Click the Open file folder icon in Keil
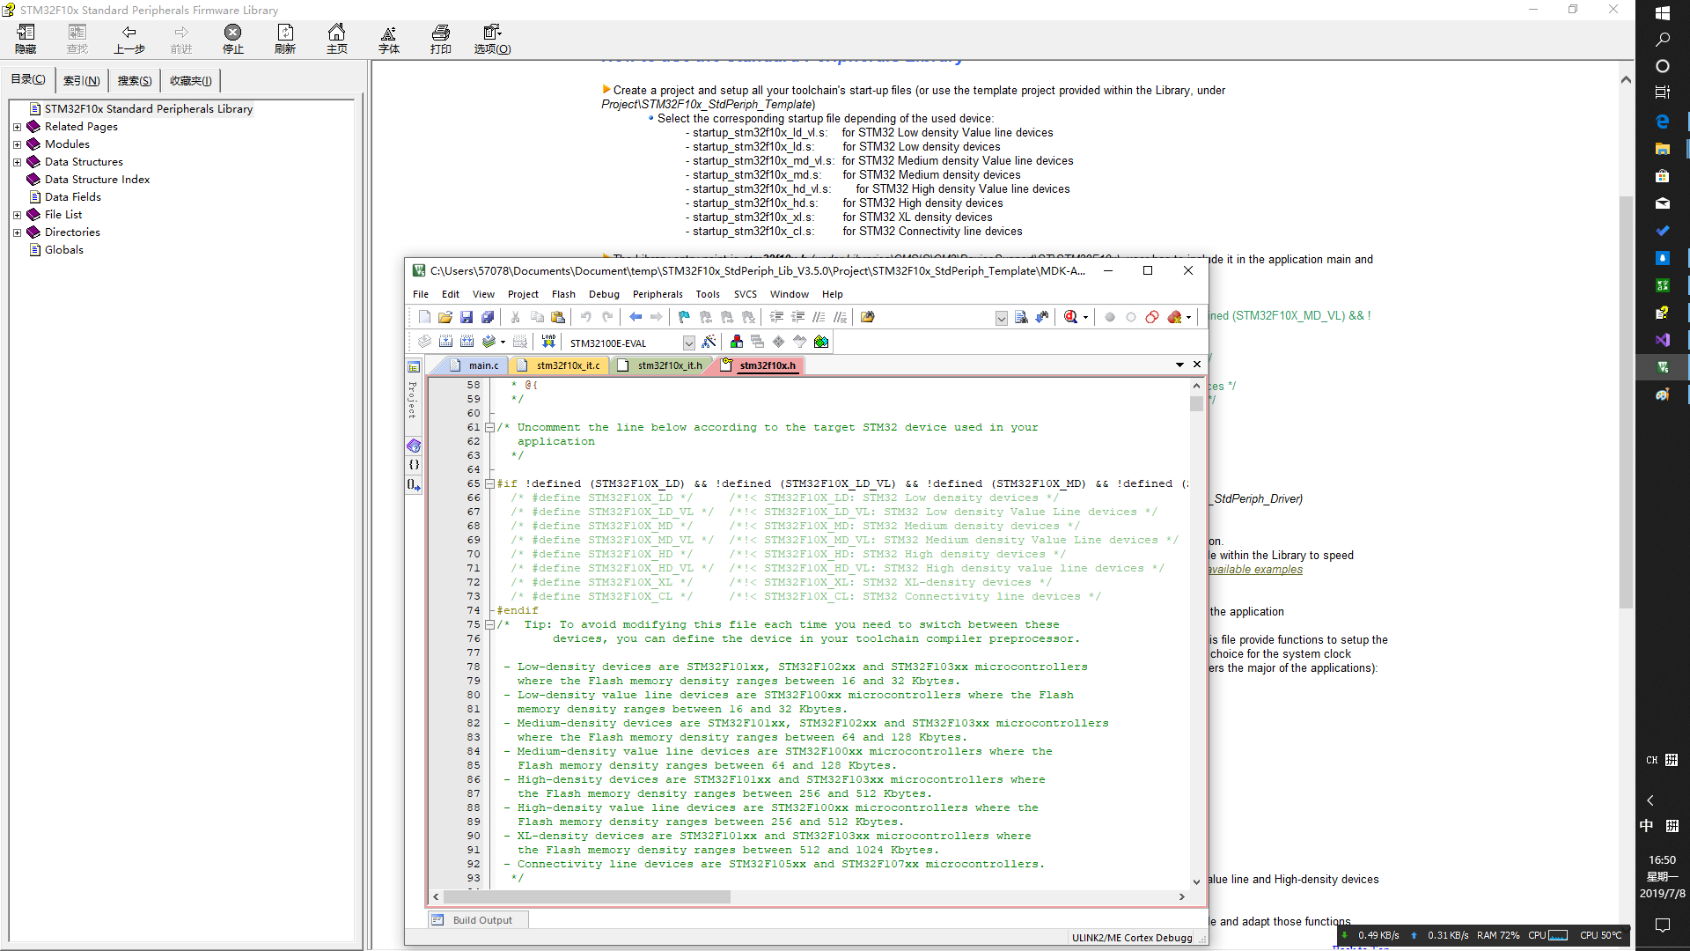This screenshot has height=951, width=1690. [x=445, y=317]
